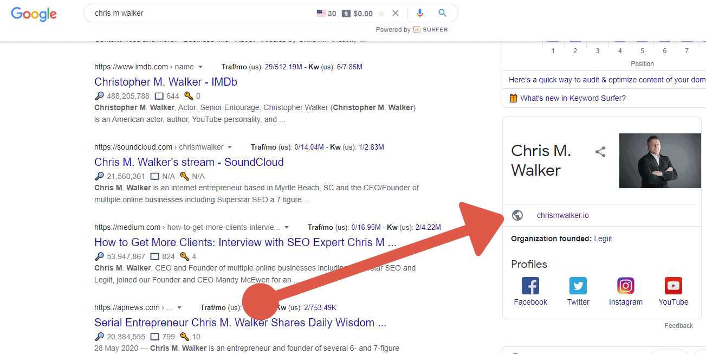Open the Legiit organization link
The height and width of the screenshot is (354, 706).
(603, 239)
